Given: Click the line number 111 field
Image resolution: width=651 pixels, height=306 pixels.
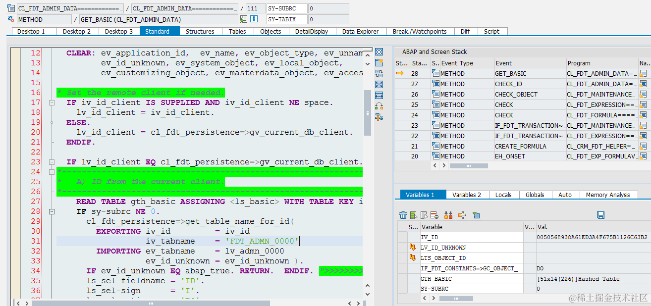Looking at the screenshot, I should pyautogui.click(x=255, y=8).
